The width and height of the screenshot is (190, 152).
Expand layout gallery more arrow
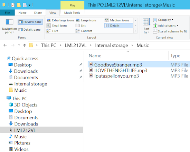pos(135,31)
